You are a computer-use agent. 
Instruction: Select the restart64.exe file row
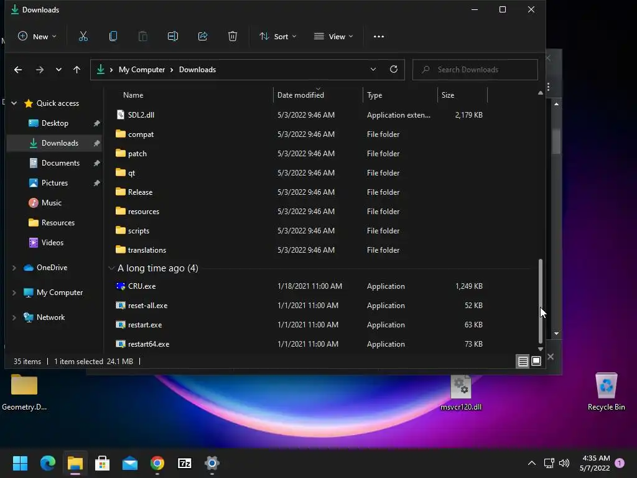299,344
